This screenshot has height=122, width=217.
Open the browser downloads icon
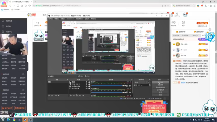tap(211, 6)
